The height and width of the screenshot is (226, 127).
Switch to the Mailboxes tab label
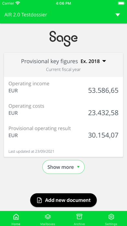[x=48, y=224]
